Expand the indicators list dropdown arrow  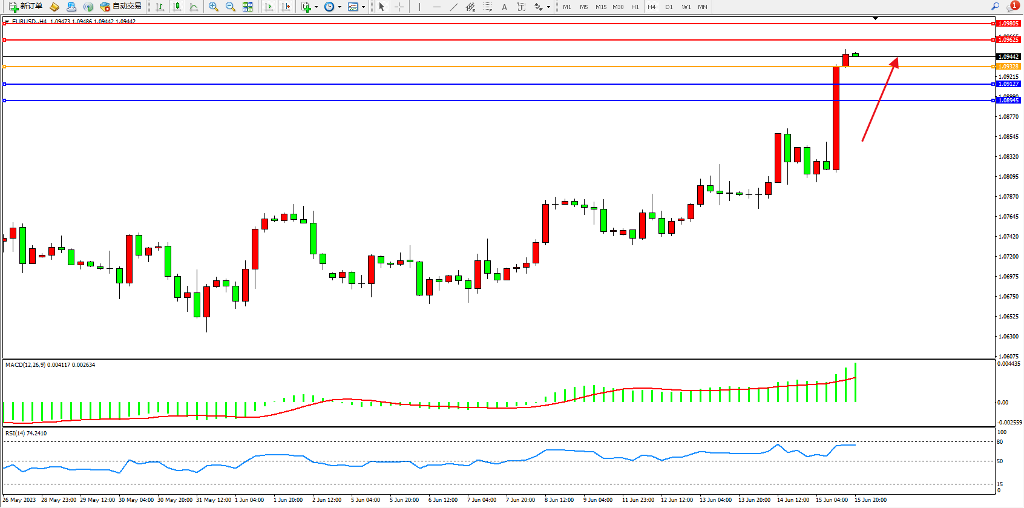(316, 7)
